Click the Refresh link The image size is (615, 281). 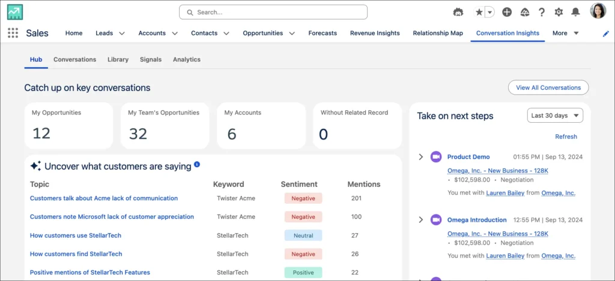click(566, 137)
